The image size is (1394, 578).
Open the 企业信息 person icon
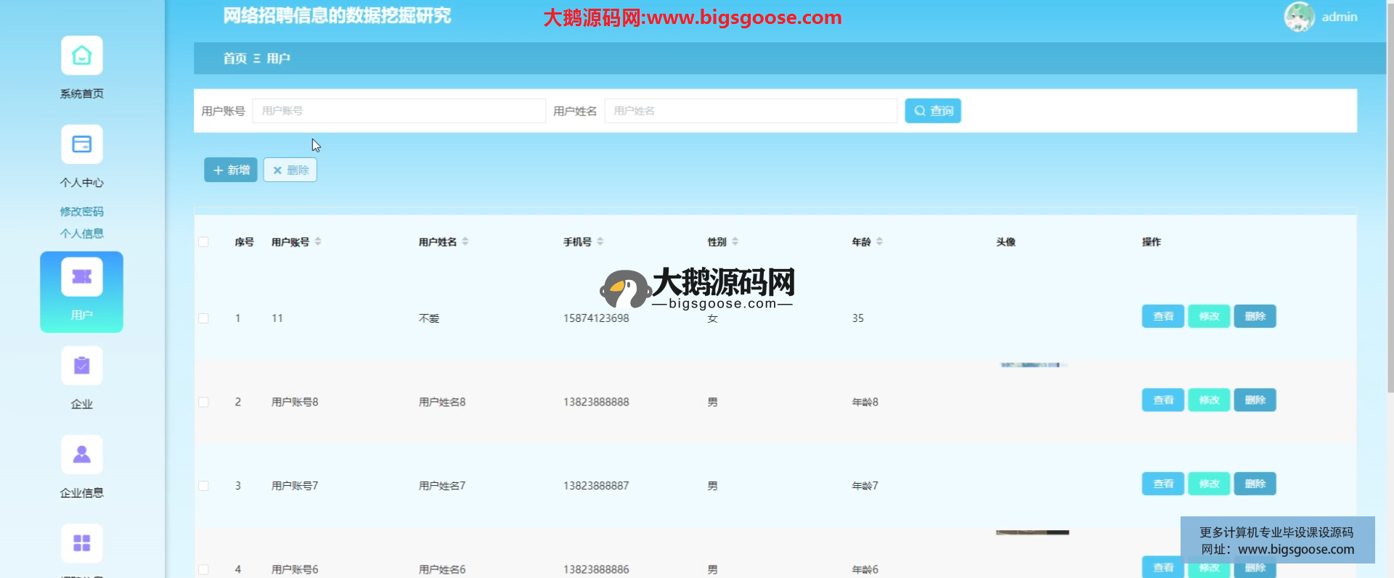(81, 455)
